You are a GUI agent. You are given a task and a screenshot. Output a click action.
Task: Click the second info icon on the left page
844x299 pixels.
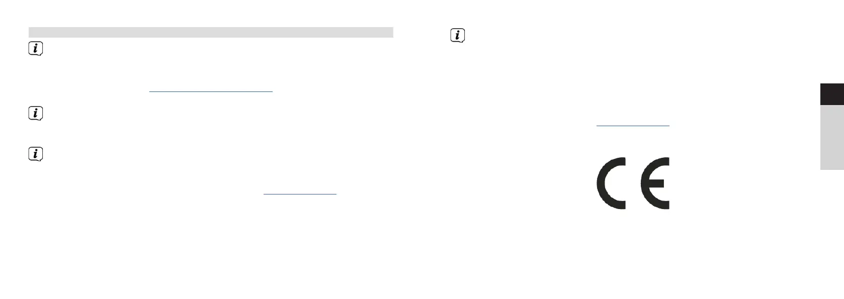coord(36,114)
